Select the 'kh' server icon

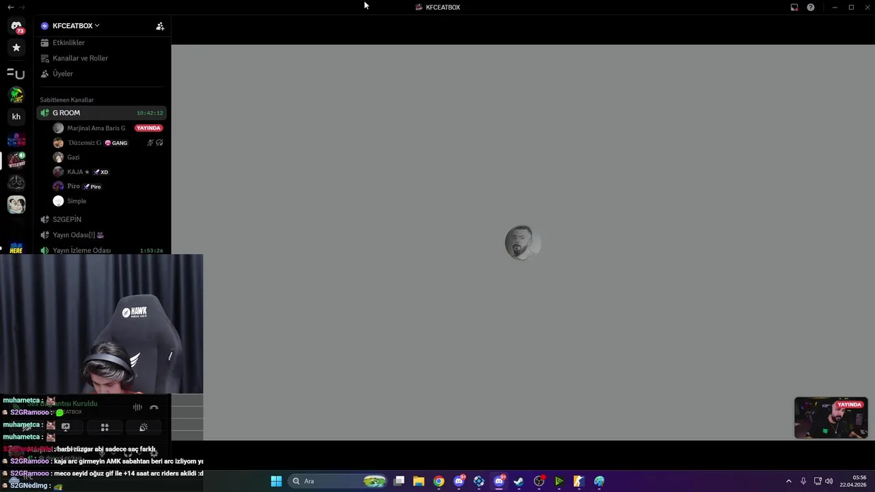[16, 117]
